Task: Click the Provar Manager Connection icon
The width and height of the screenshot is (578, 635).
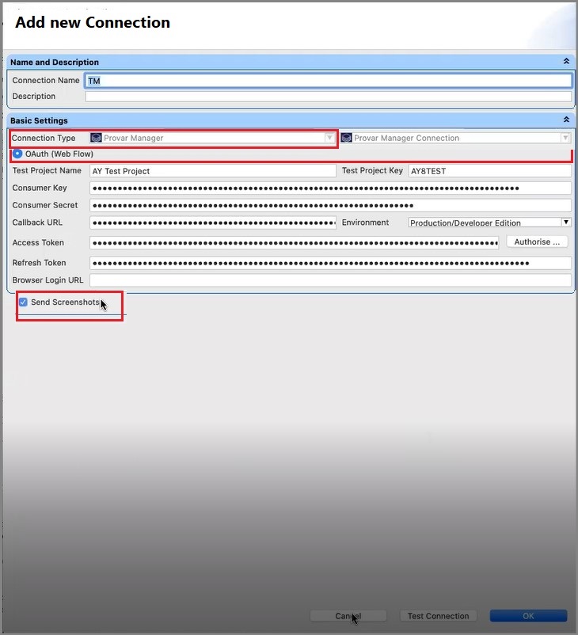Action: coord(346,138)
